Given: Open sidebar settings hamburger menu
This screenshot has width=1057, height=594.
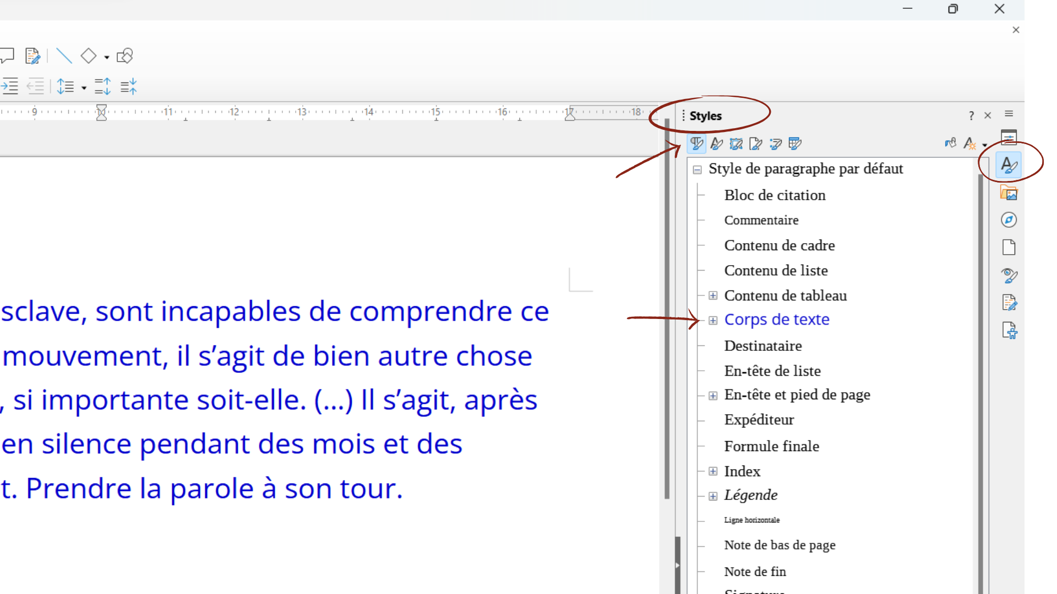Looking at the screenshot, I should pos(1009,114).
